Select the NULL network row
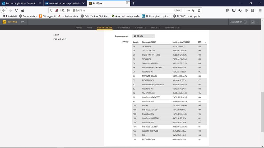Viewport: 264px width, 148px height. (x=170, y=135)
